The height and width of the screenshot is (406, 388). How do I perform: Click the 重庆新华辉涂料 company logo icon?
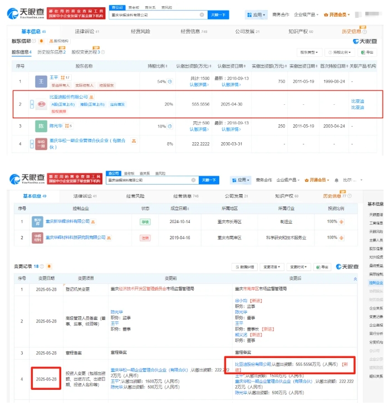[37, 221]
